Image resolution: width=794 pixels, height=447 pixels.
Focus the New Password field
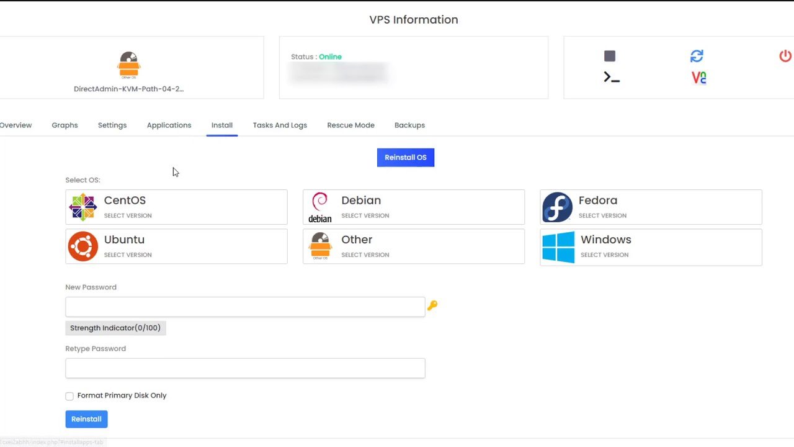[245, 307]
